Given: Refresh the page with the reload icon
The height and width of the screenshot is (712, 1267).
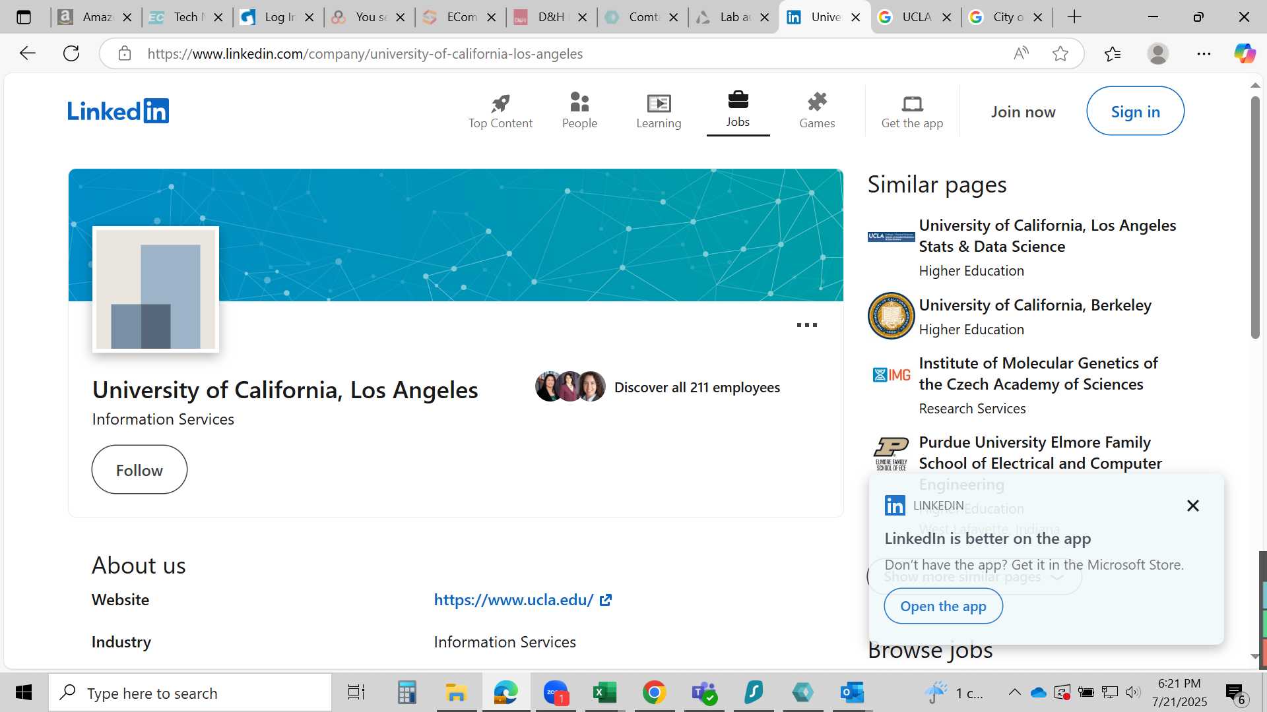Looking at the screenshot, I should point(71,53).
